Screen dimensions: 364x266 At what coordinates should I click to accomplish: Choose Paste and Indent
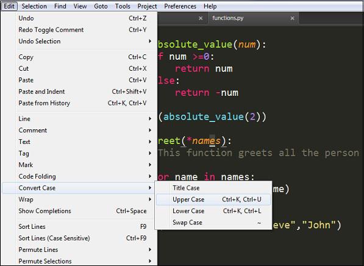click(x=79, y=92)
